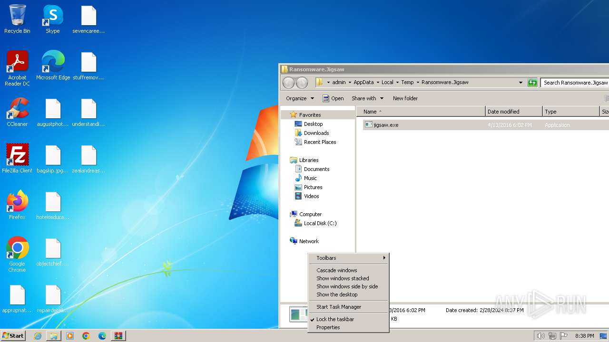Launch FileZilla Client shortcut
This screenshot has width=609, height=342.
pos(17,158)
